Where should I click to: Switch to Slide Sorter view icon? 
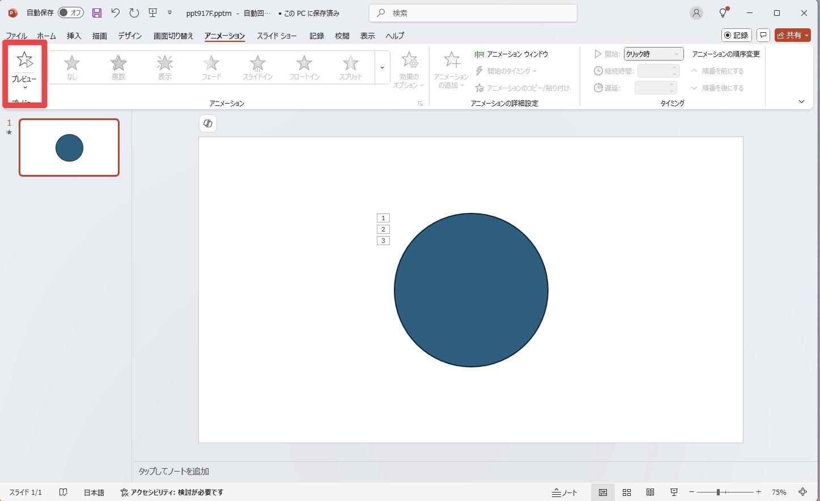[627, 493]
